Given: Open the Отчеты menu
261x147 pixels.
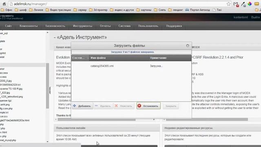Looking at the screenshot, I should click(x=105, y=26).
